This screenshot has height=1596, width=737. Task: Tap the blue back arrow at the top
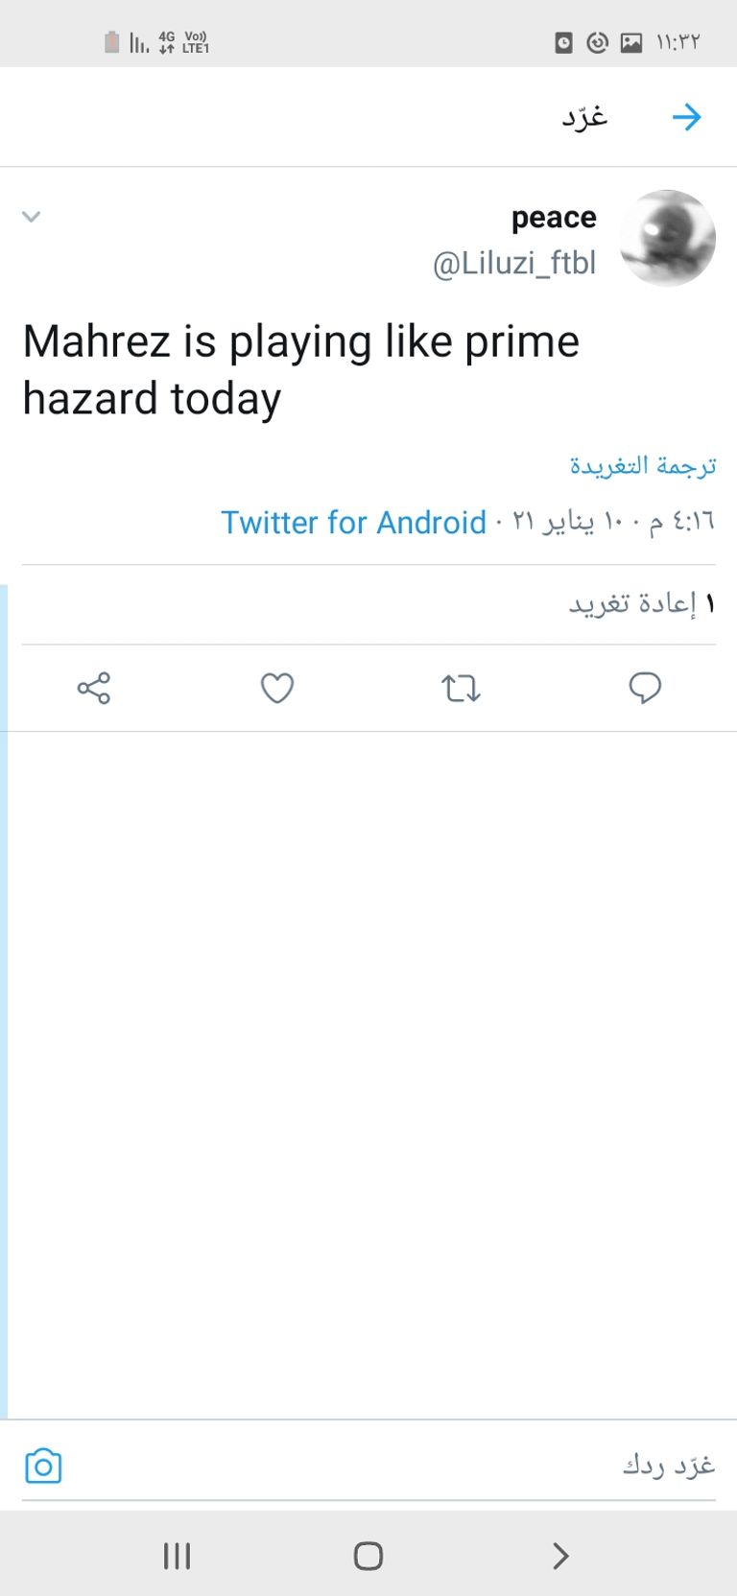coord(688,116)
